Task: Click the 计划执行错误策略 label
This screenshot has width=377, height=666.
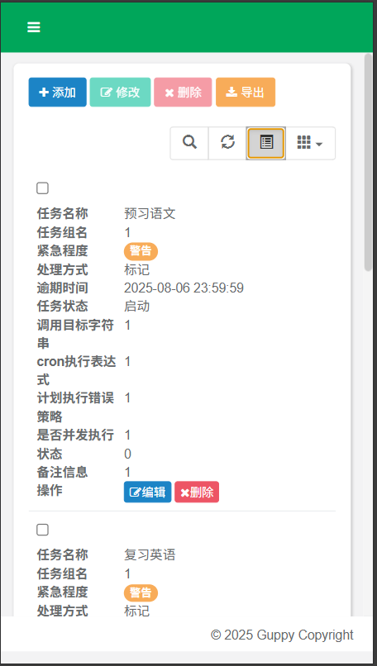Action: (x=75, y=407)
